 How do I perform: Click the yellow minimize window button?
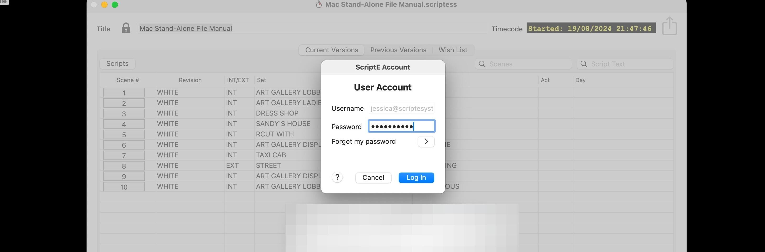(104, 4)
